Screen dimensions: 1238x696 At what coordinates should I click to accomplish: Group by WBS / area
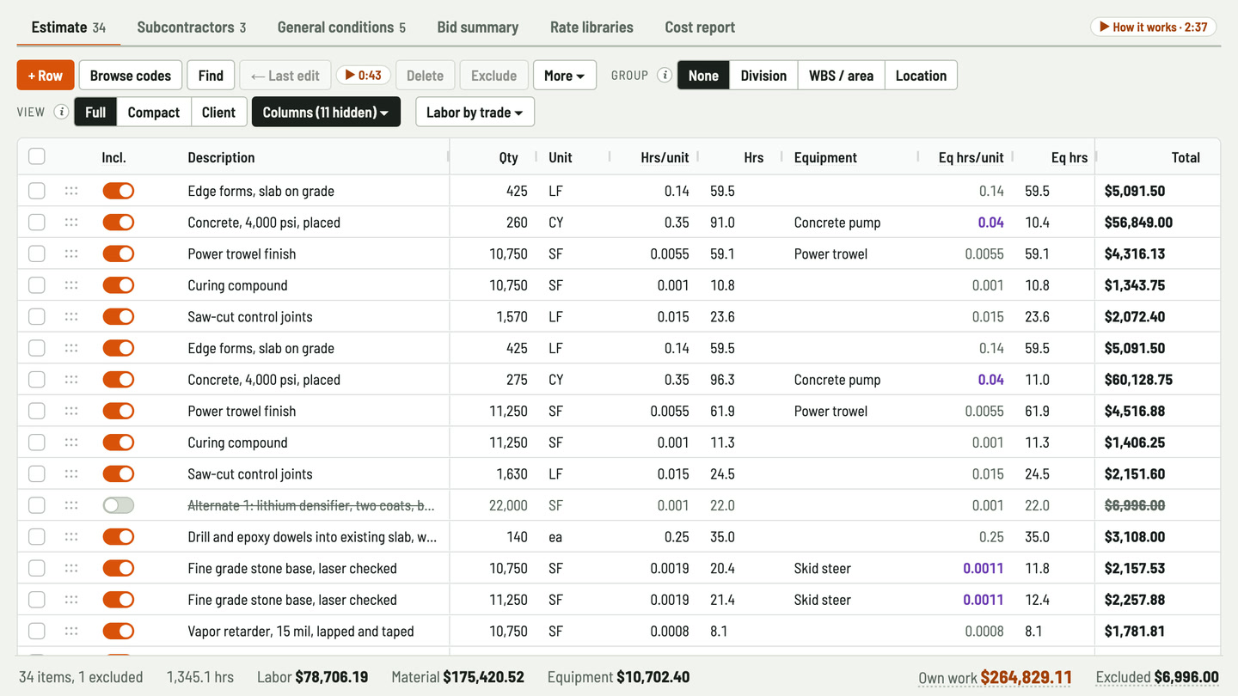(x=841, y=76)
